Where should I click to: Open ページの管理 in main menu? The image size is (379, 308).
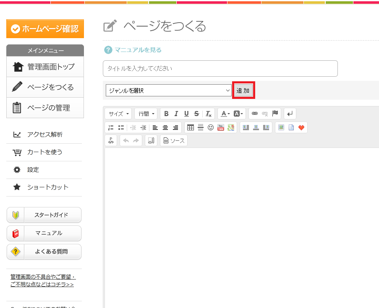click(45, 108)
